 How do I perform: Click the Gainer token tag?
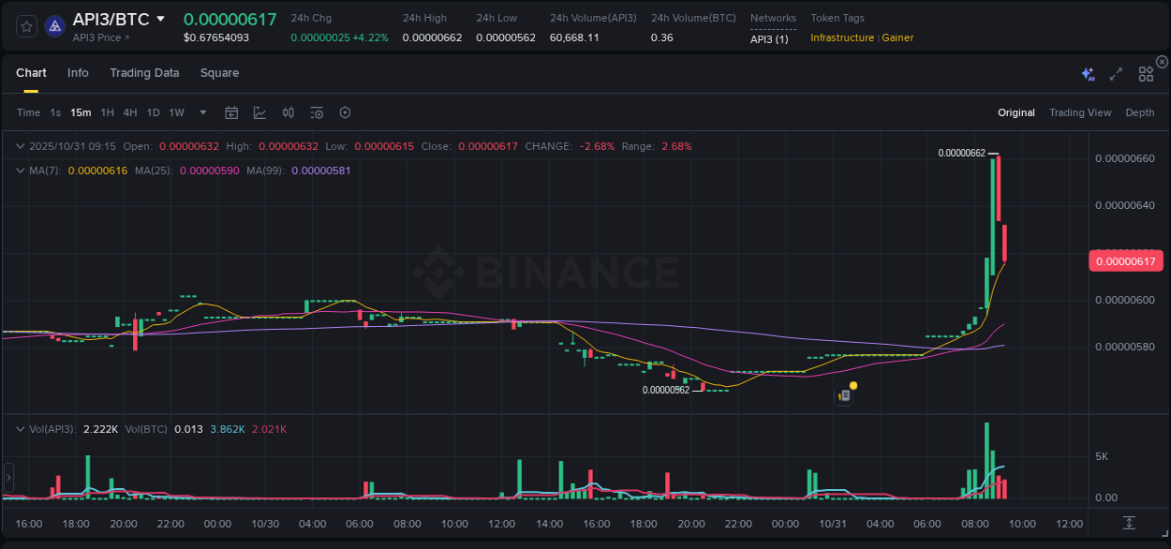pos(897,37)
